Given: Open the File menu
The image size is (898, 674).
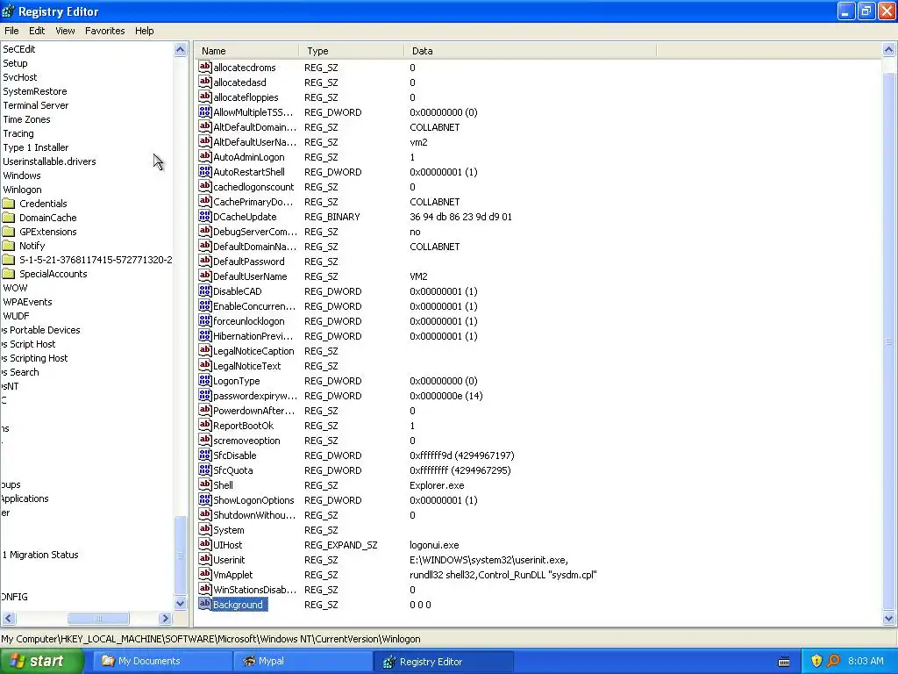Looking at the screenshot, I should (x=11, y=31).
